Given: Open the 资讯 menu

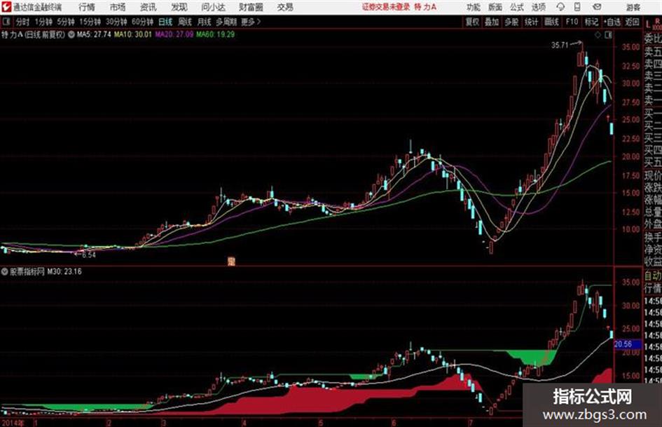Looking at the screenshot, I should 148,7.
